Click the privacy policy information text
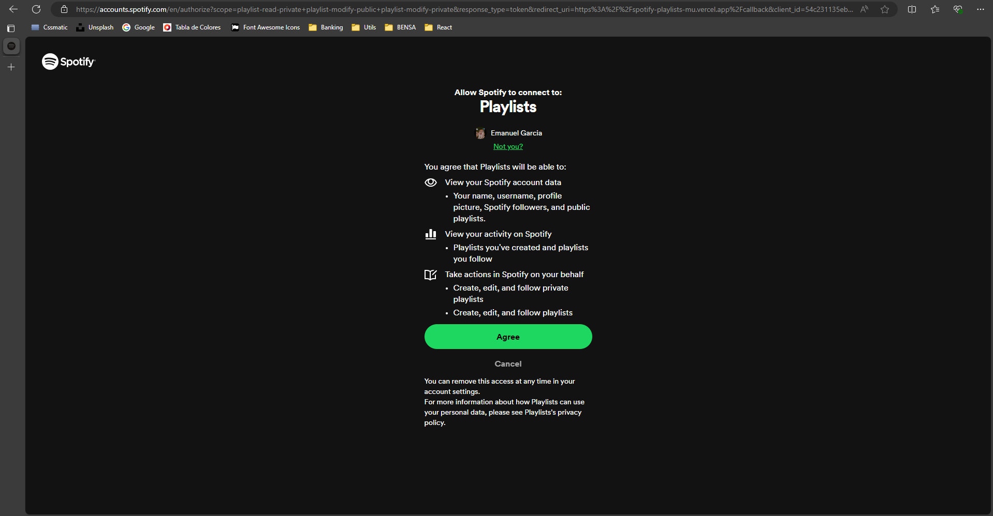This screenshot has height=516, width=993. tap(504, 413)
